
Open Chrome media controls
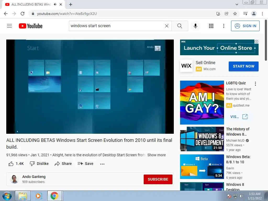point(245,14)
